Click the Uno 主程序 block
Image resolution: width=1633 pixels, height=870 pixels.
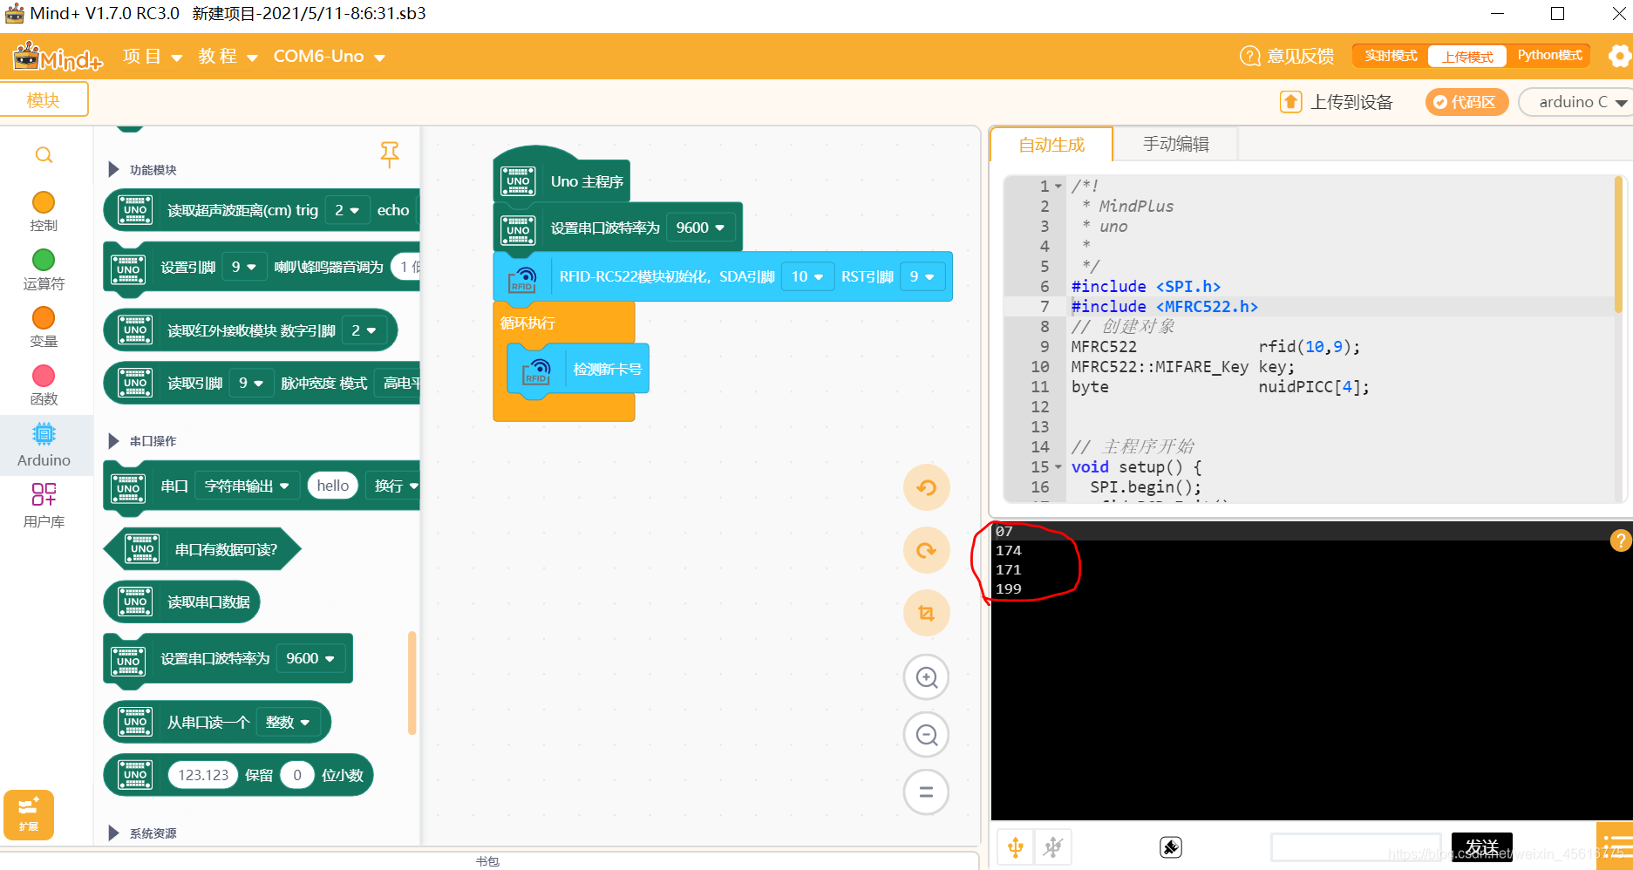click(562, 180)
